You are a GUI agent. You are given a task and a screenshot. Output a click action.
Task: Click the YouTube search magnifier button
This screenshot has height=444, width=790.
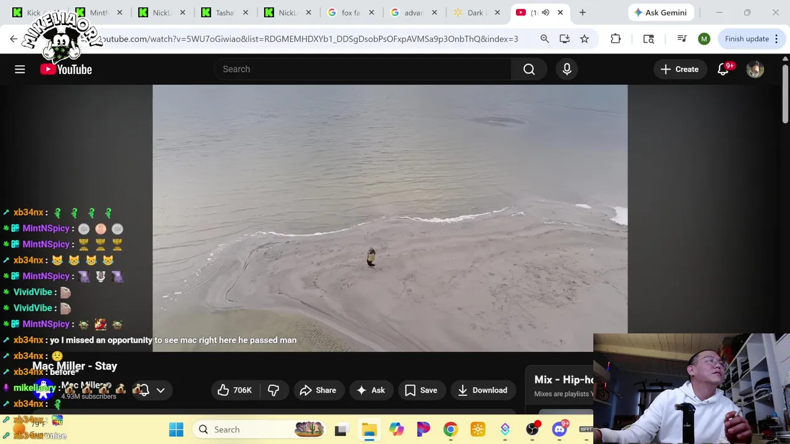pyautogui.click(x=529, y=69)
